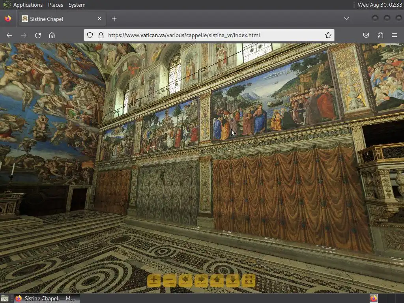The width and height of the screenshot is (404, 303).
Task: Toggle fullscreen in the panorama controls
Action: click(249, 281)
